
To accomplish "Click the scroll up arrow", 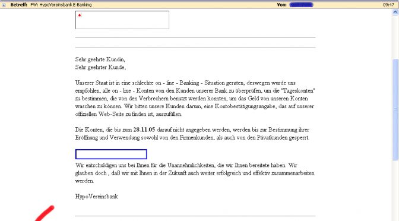I will click(395, 12).
